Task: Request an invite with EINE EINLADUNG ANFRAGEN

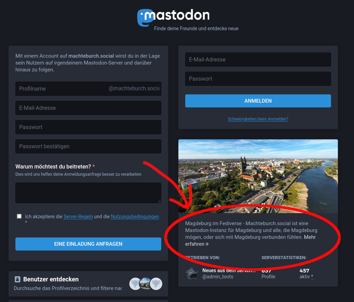Action: [x=88, y=244]
